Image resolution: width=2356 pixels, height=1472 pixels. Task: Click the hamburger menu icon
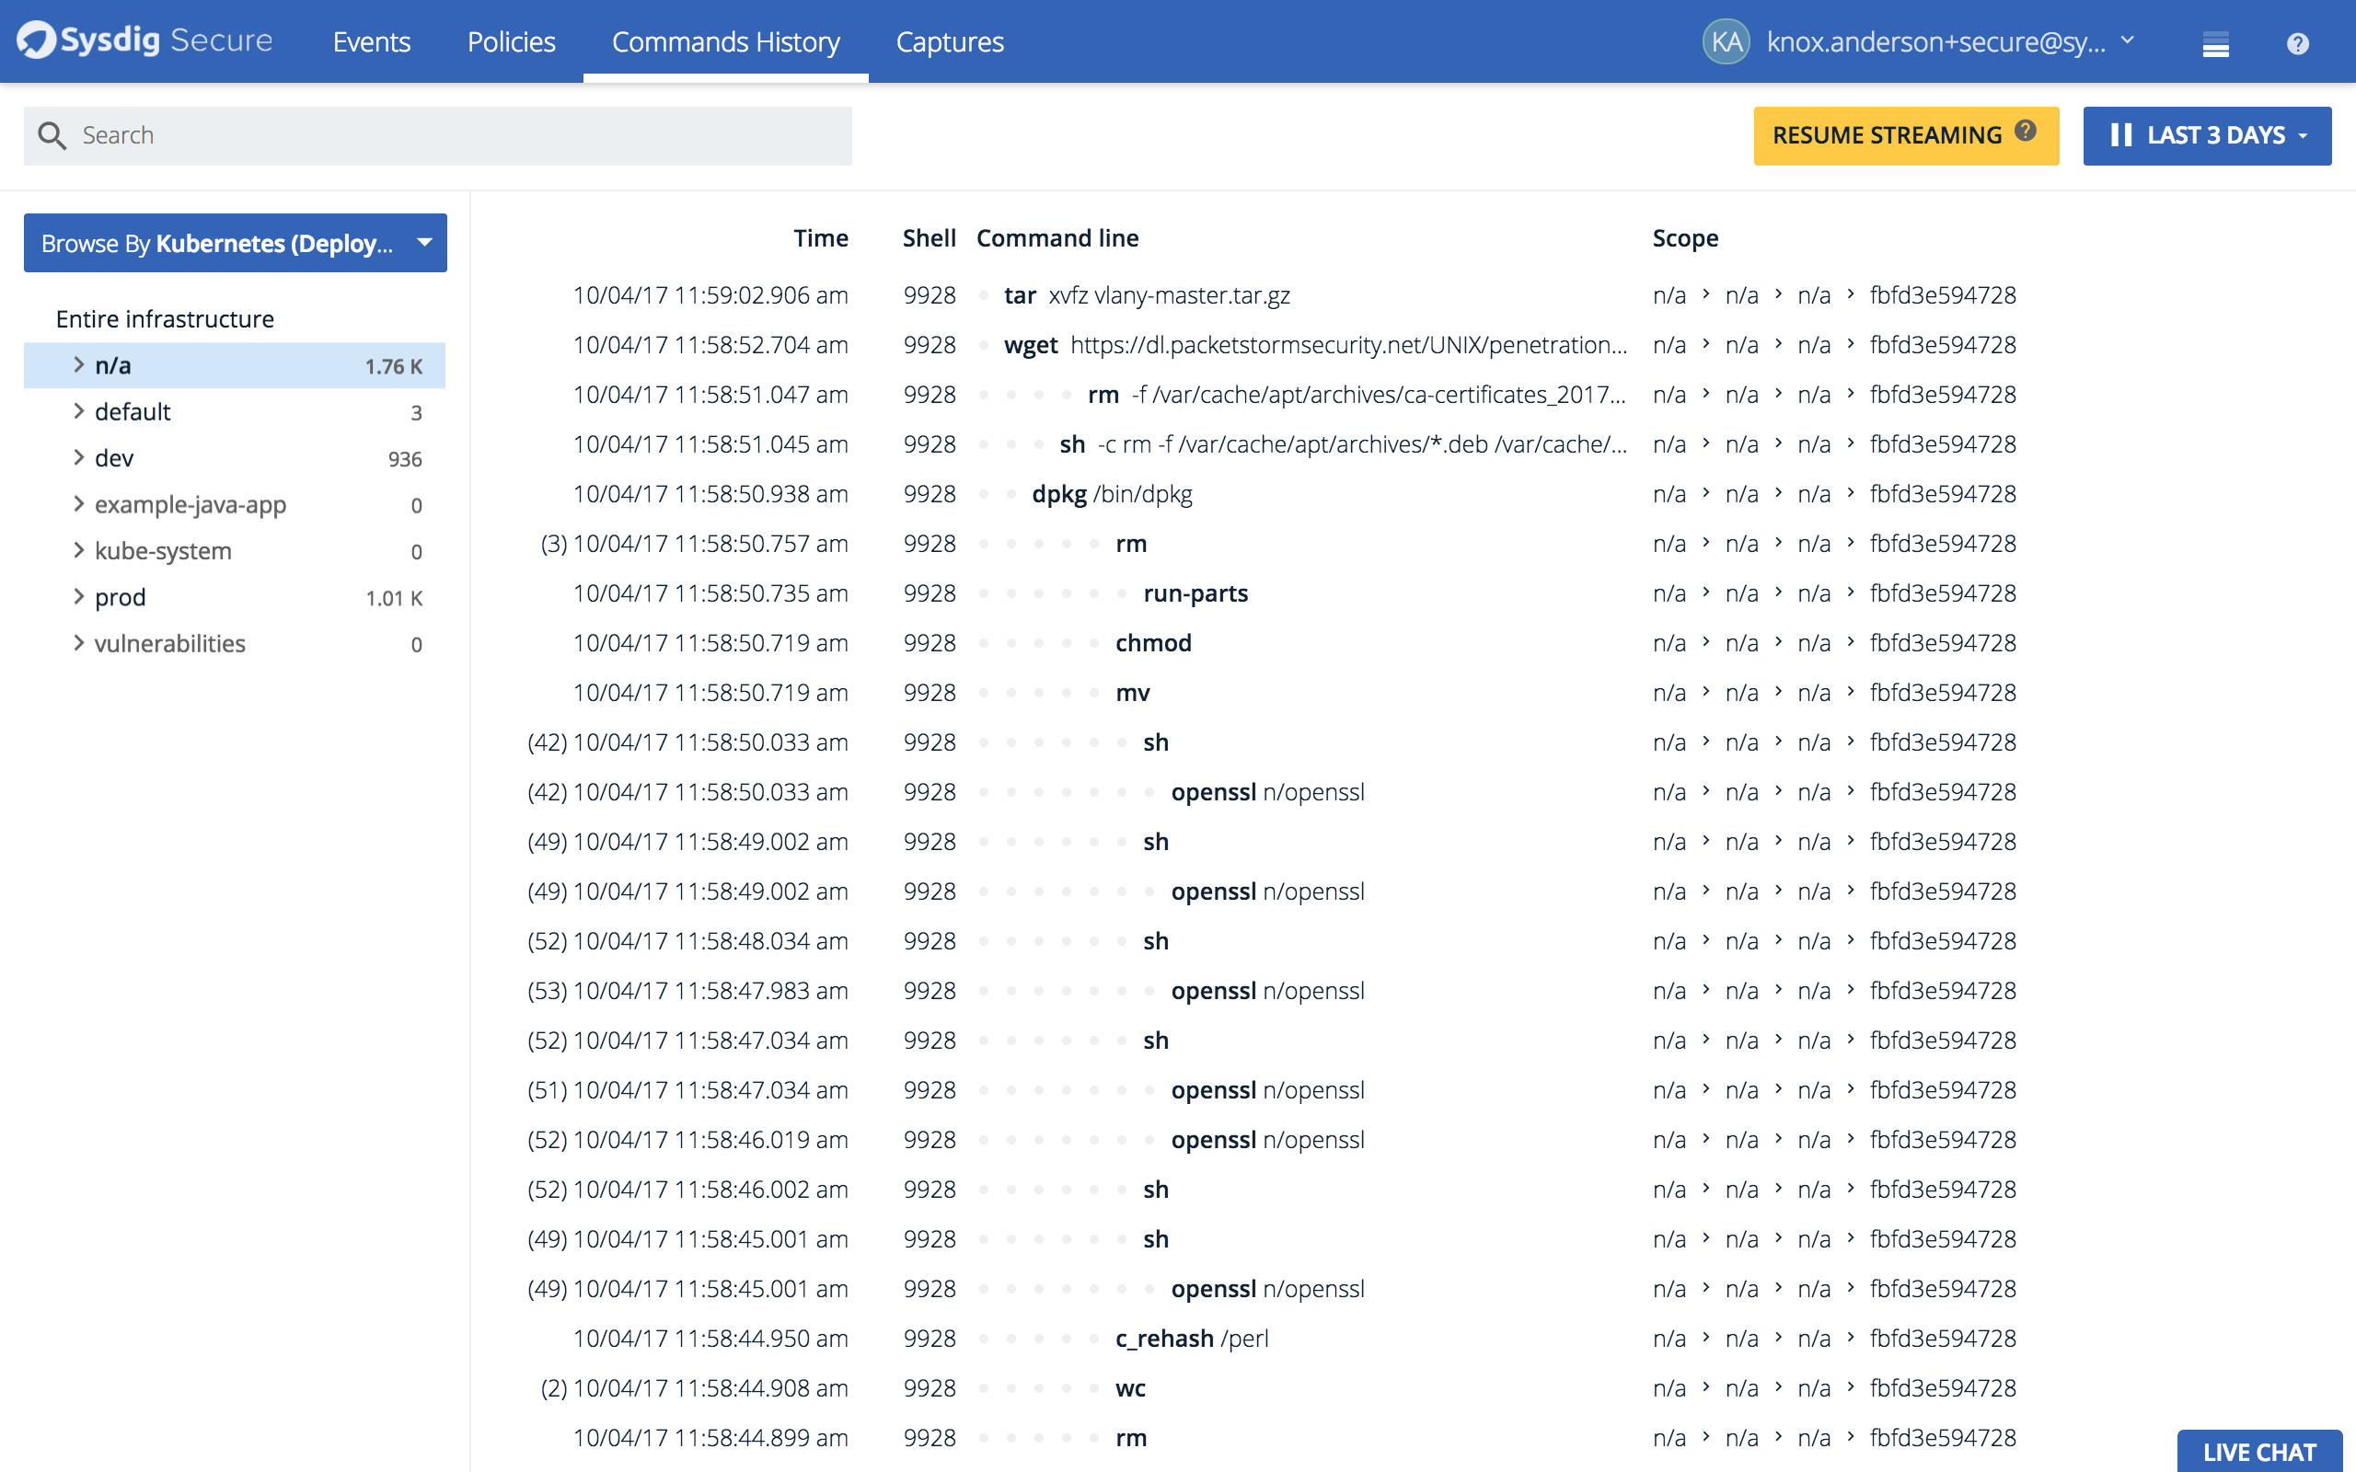pos(2217,43)
